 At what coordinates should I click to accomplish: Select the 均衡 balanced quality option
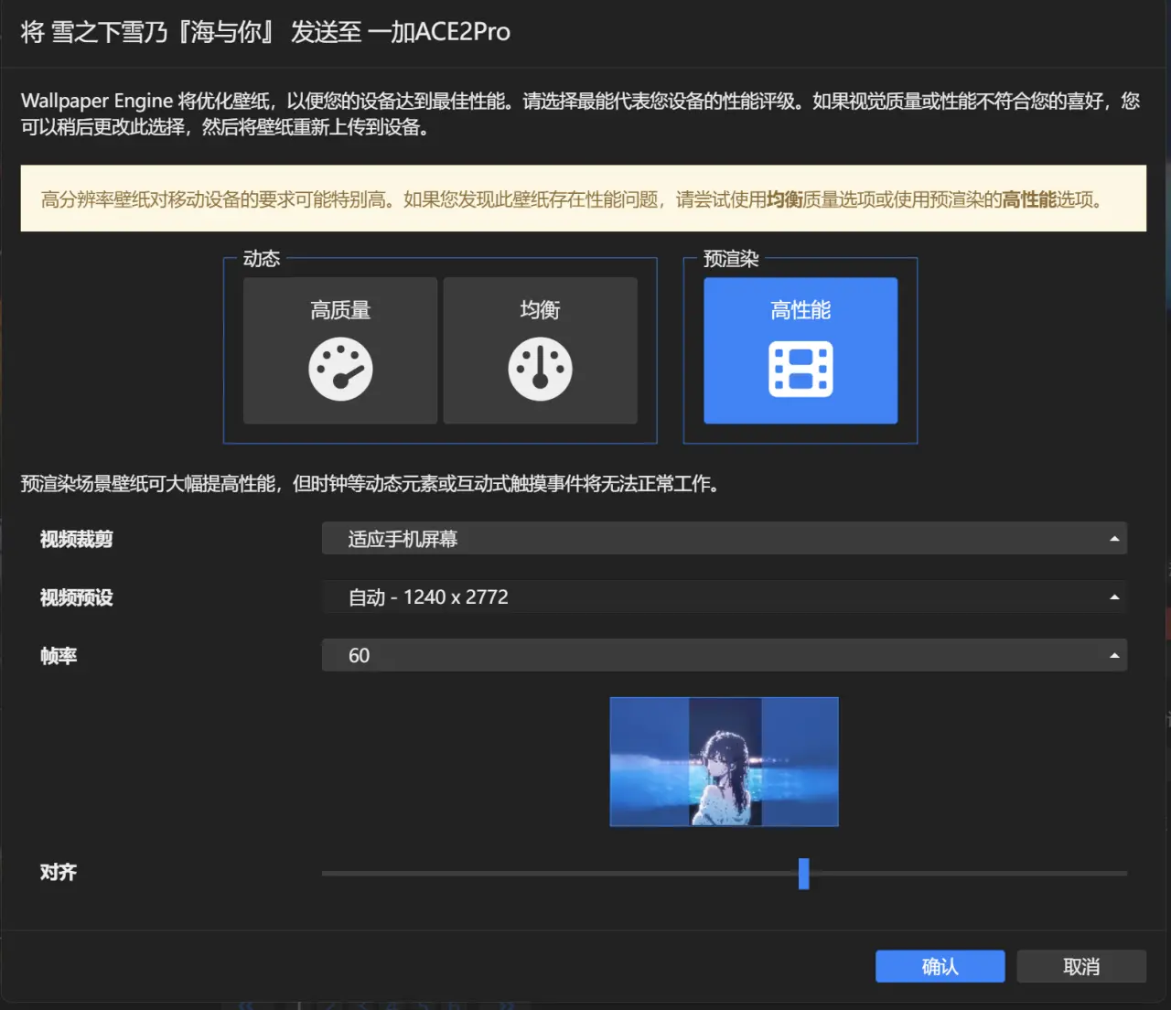pos(541,350)
